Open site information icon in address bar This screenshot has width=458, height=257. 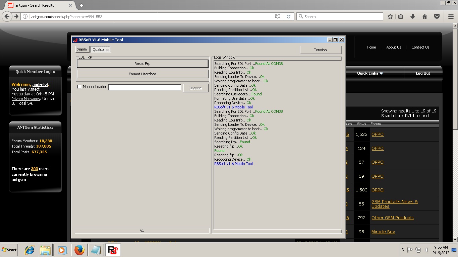coord(25,16)
